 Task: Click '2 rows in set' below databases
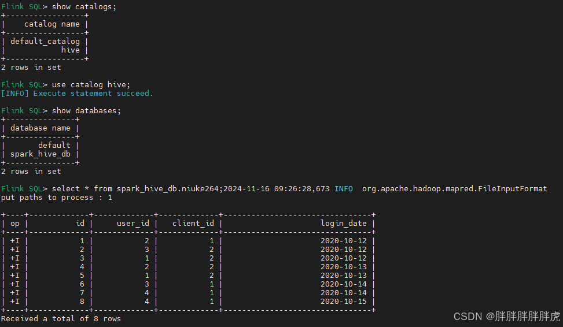pyautogui.click(x=31, y=172)
